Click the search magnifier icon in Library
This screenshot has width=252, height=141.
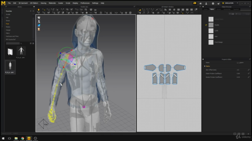[x=21, y=43]
